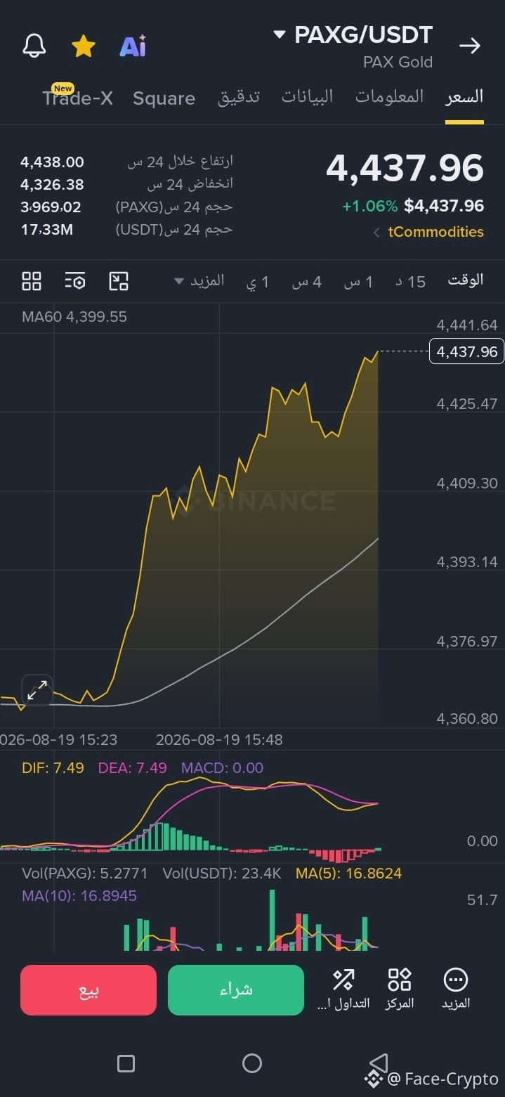Select the 1 ي daily timeframe
Screen dimensions: 505x1097
(x=258, y=282)
